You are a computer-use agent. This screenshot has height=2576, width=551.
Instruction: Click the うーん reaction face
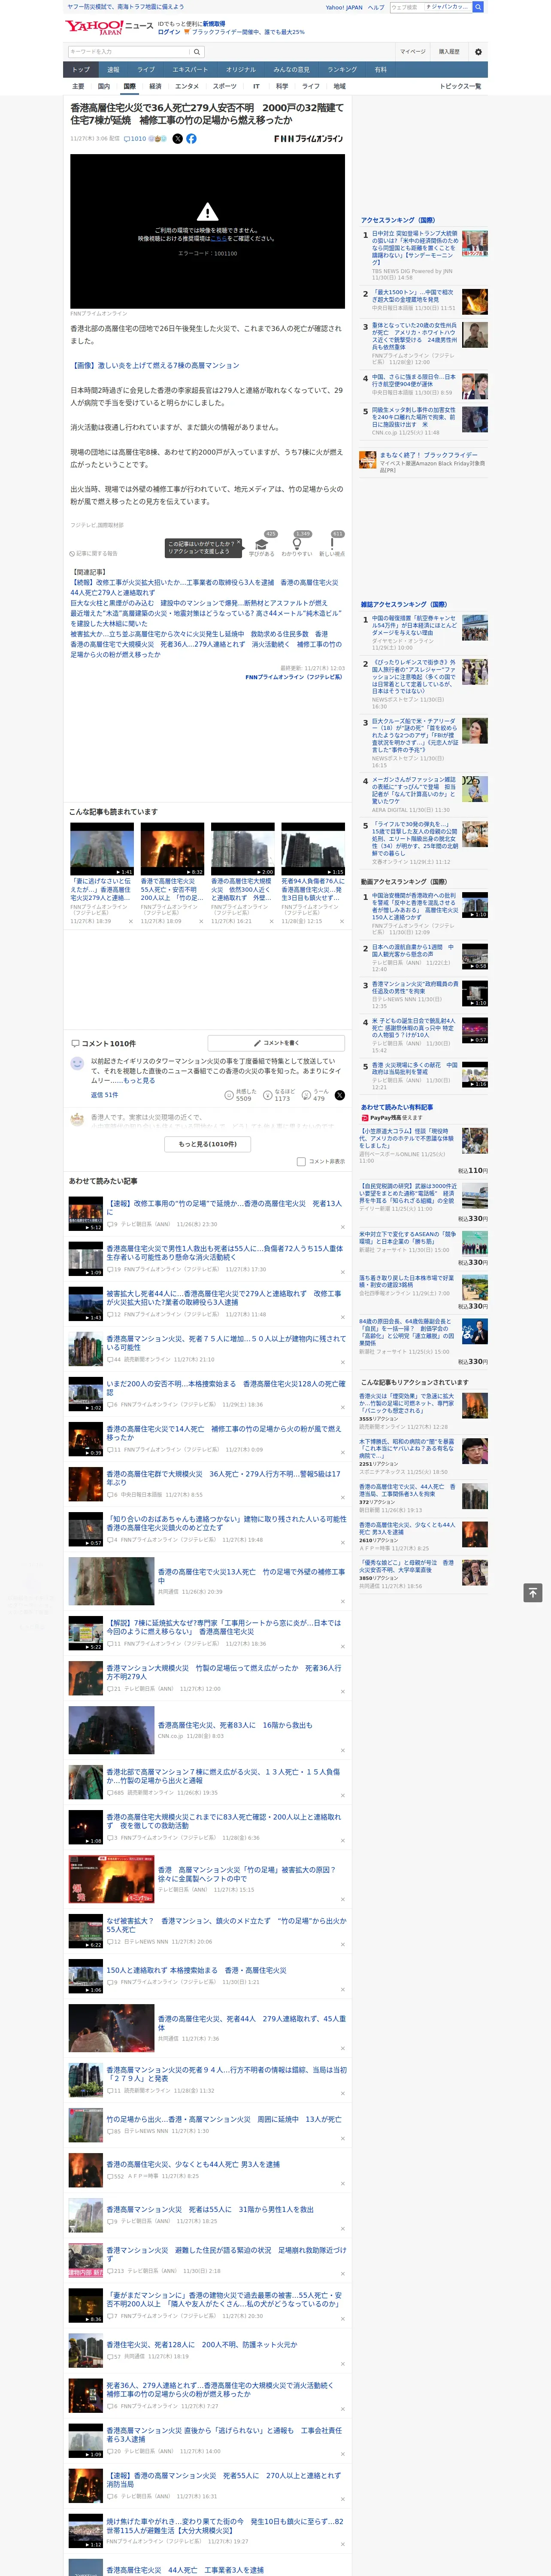306,1095
